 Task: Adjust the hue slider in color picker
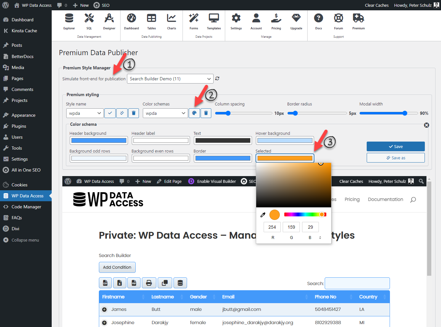305,214
